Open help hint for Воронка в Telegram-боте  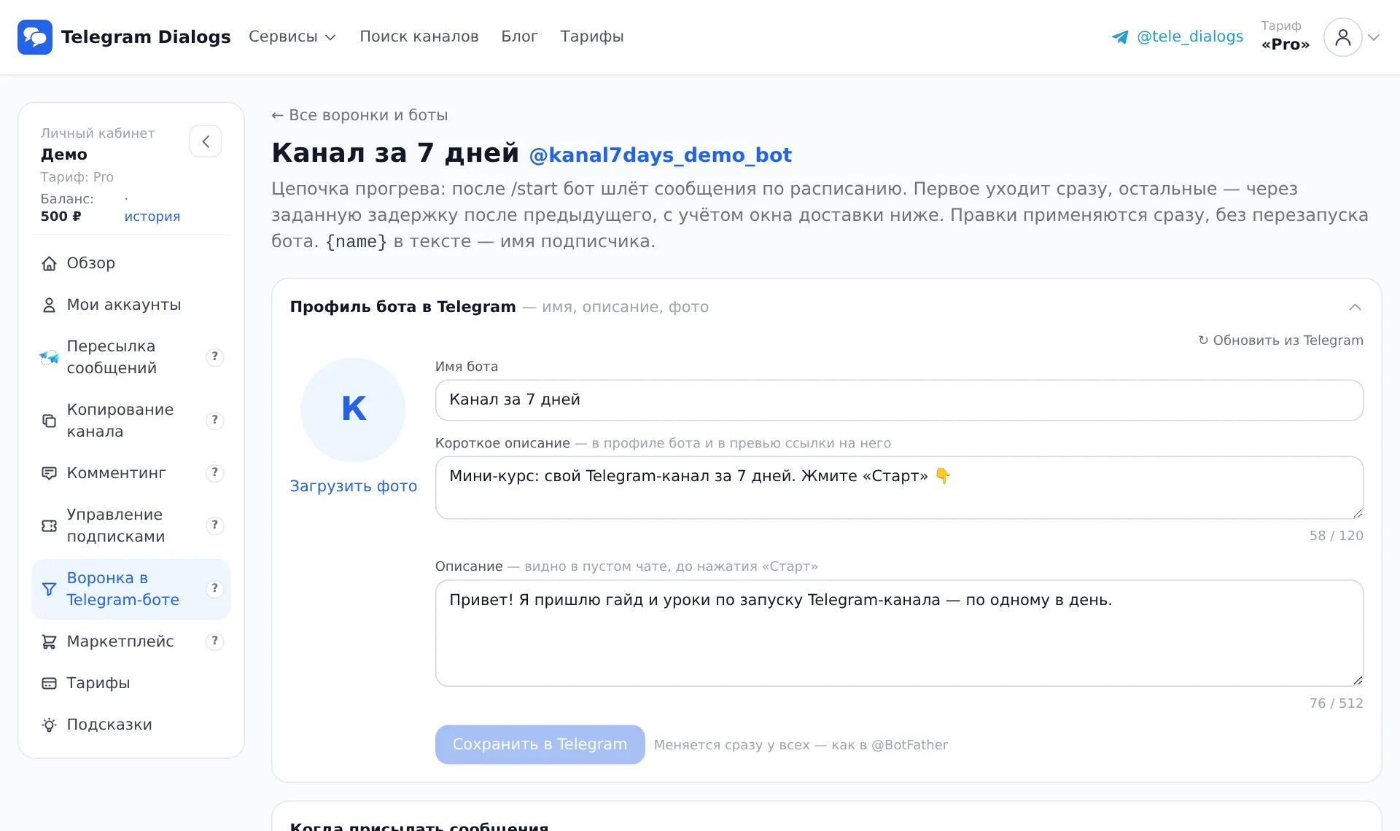tap(214, 589)
